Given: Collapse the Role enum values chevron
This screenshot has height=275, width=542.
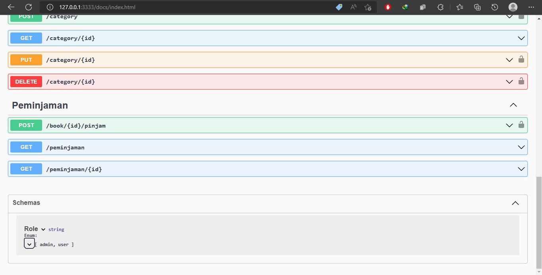Looking at the screenshot, I should pyautogui.click(x=29, y=244).
